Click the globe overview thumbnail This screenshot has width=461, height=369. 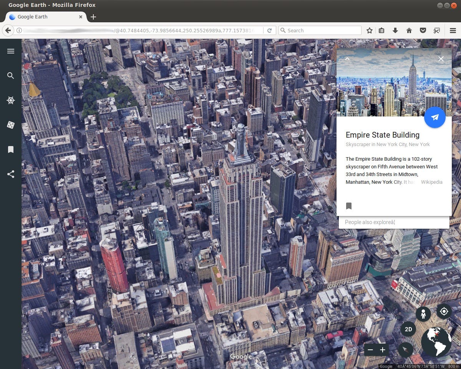(436, 342)
